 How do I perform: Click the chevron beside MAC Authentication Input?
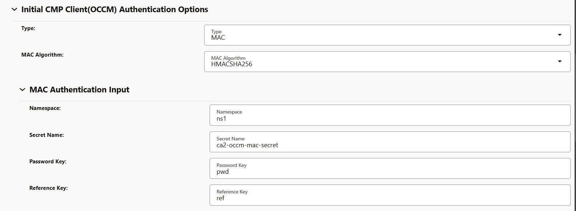(x=22, y=90)
